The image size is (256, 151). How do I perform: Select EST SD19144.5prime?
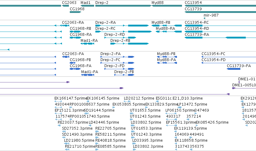point(99,110)
